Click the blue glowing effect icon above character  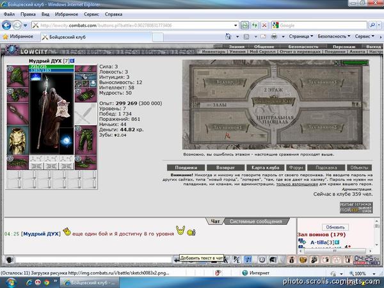36,77
